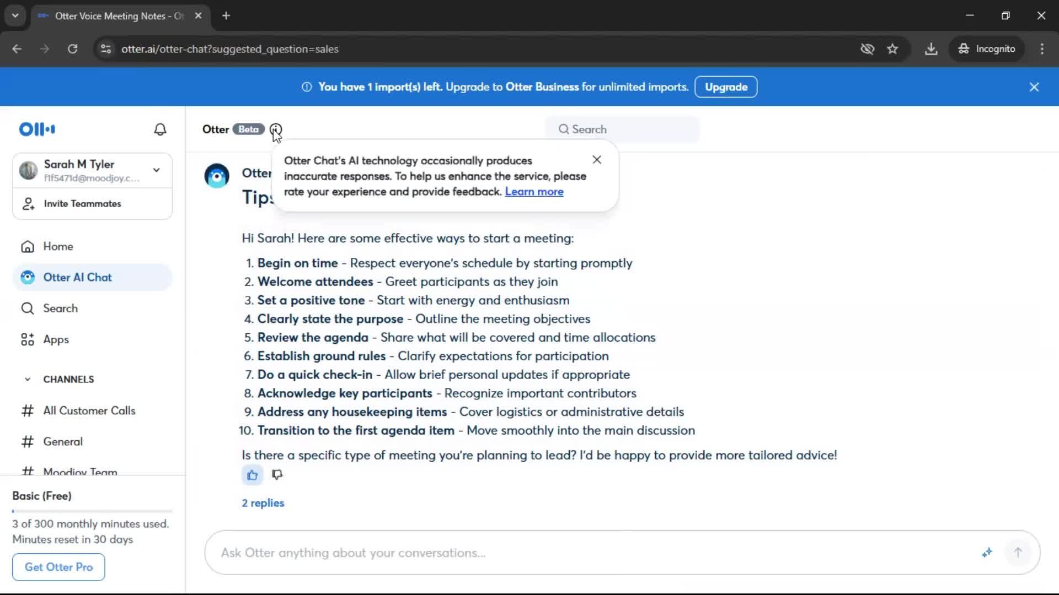Screen dimensions: 1059x595
Task: Open the Learn more link
Action: [x=534, y=192]
